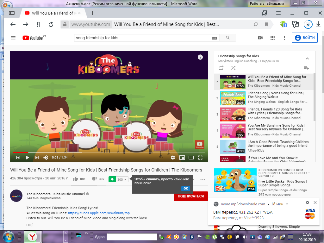Open YouTube settings three-dot menu

(284, 38)
